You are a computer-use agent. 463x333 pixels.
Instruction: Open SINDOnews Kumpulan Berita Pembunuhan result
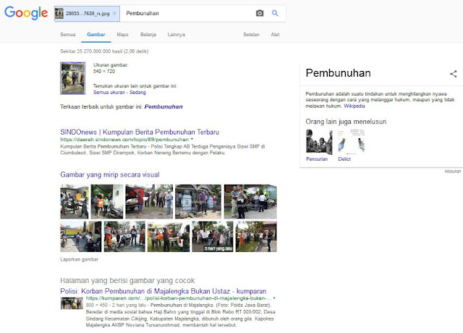(x=140, y=132)
